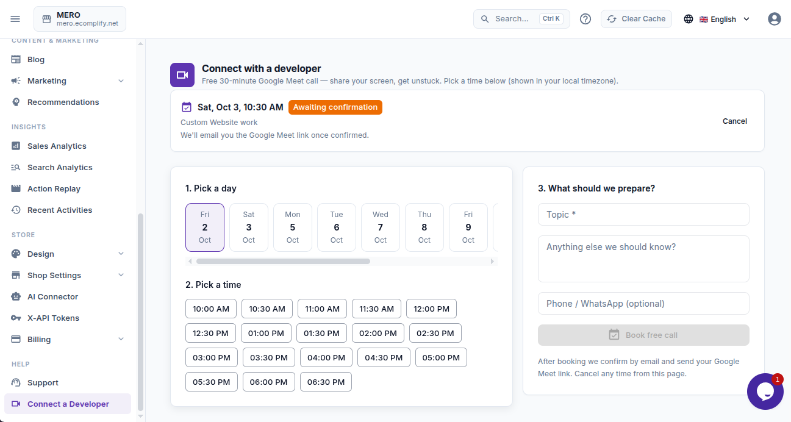
Task: Click the day picker horizontal scrollbar
Action: pyautogui.click(x=283, y=262)
